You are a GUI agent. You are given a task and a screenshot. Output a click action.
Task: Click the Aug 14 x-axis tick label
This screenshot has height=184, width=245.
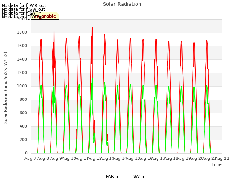coord(120,158)
